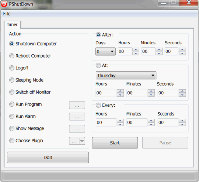This screenshot has width=199, height=182.
Task: Open browse button next to Run Alarm
Action: (77, 117)
